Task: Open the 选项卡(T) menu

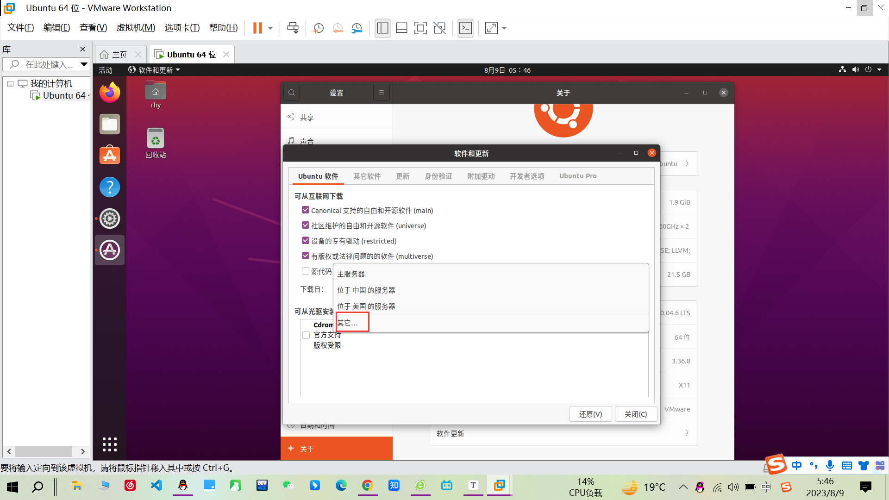Action: coord(182,28)
